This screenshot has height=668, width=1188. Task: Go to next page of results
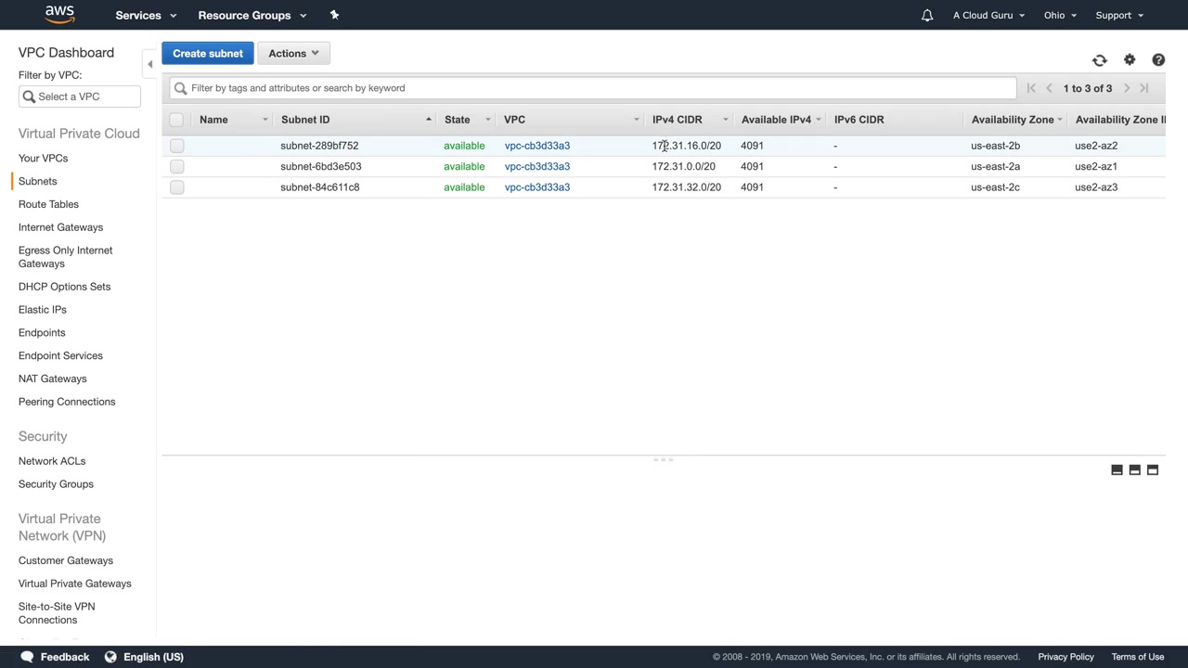[x=1127, y=88]
